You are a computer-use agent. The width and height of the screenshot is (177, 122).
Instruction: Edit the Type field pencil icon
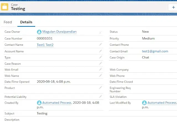coord(100,57)
